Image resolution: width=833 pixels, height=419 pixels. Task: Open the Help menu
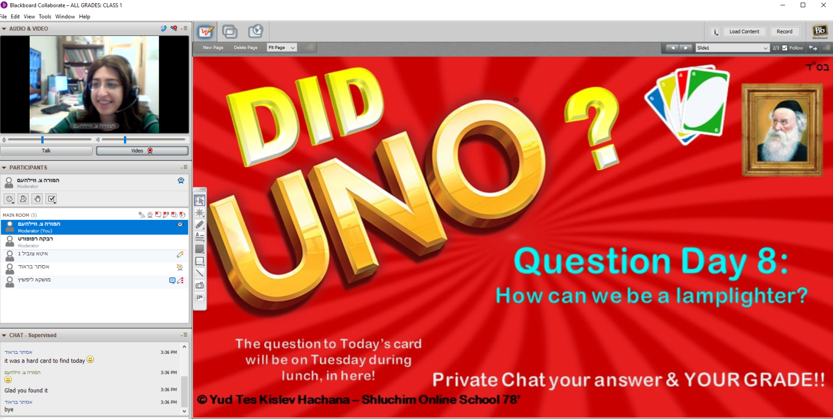(x=85, y=17)
